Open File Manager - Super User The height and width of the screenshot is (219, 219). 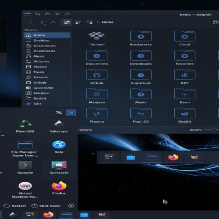(x=25, y=148)
